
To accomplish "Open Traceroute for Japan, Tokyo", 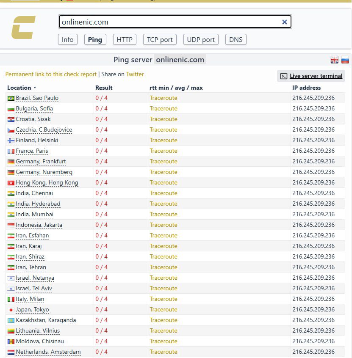I will tap(164, 310).
